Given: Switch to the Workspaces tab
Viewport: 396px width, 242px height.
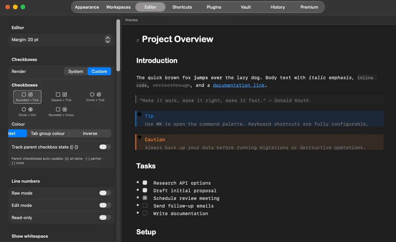Looking at the screenshot, I should pos(118,7).
